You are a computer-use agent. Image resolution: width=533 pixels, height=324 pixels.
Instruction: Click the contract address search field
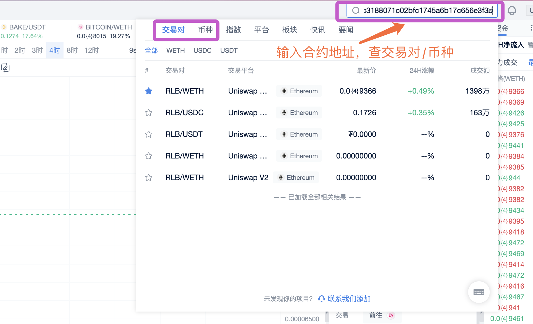click(x=422, y=11)
